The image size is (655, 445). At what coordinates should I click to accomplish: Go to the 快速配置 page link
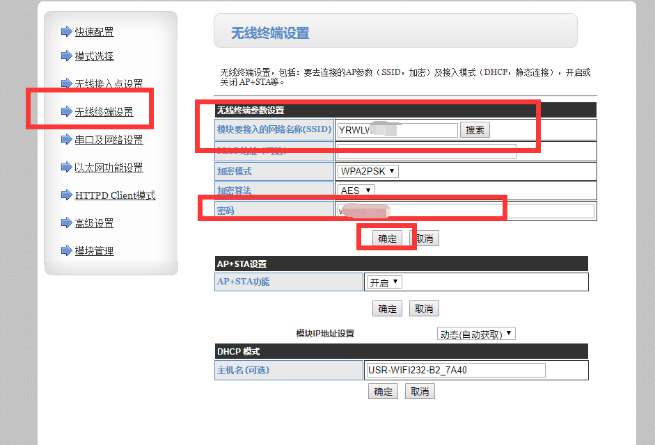pyautogui.click(x=94, y=32)
